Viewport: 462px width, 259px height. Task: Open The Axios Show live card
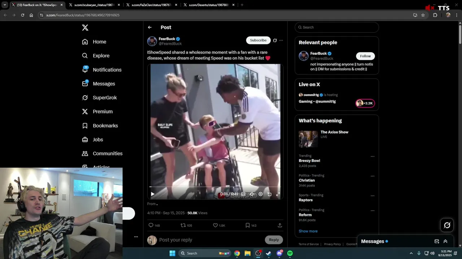[337, 139]
